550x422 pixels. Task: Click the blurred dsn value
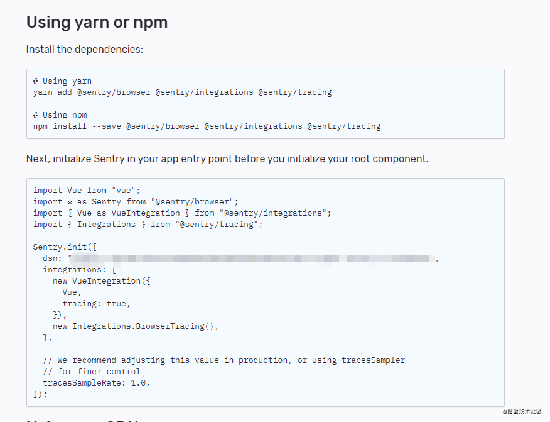[251, 258]
